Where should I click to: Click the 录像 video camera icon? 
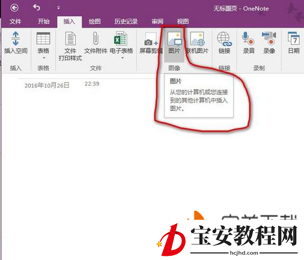click(269, 38)
